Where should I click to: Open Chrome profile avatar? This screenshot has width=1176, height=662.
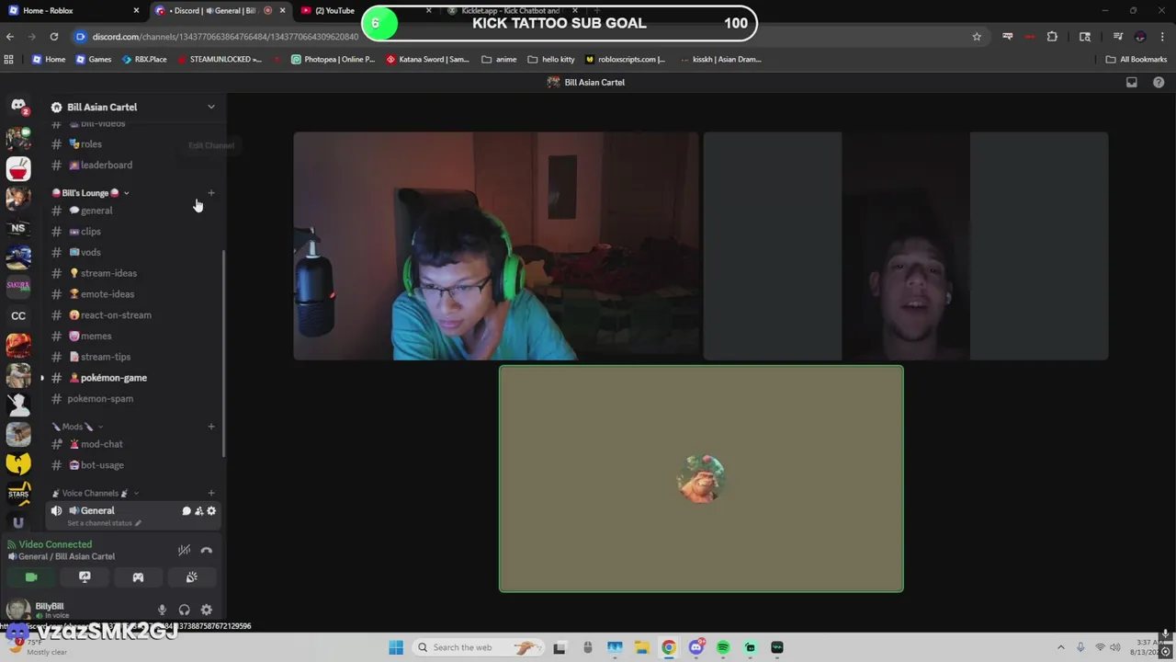(x=1140, y=37)
